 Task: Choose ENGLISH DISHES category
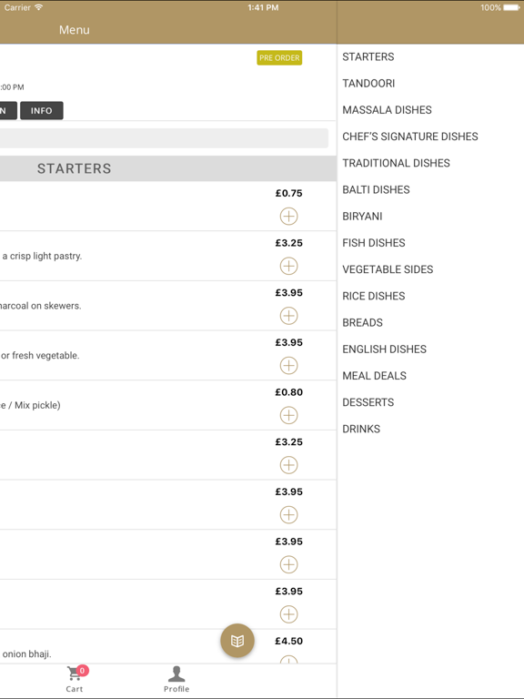[x=384, y=349]
